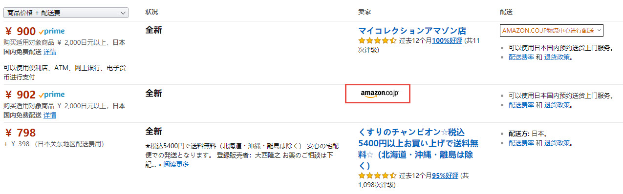Open seller マイコレクションアマゾン店 page
Image resolution: width=623 pixels, height=194 pixels.
pyautogui.click(x=412, y=30)
